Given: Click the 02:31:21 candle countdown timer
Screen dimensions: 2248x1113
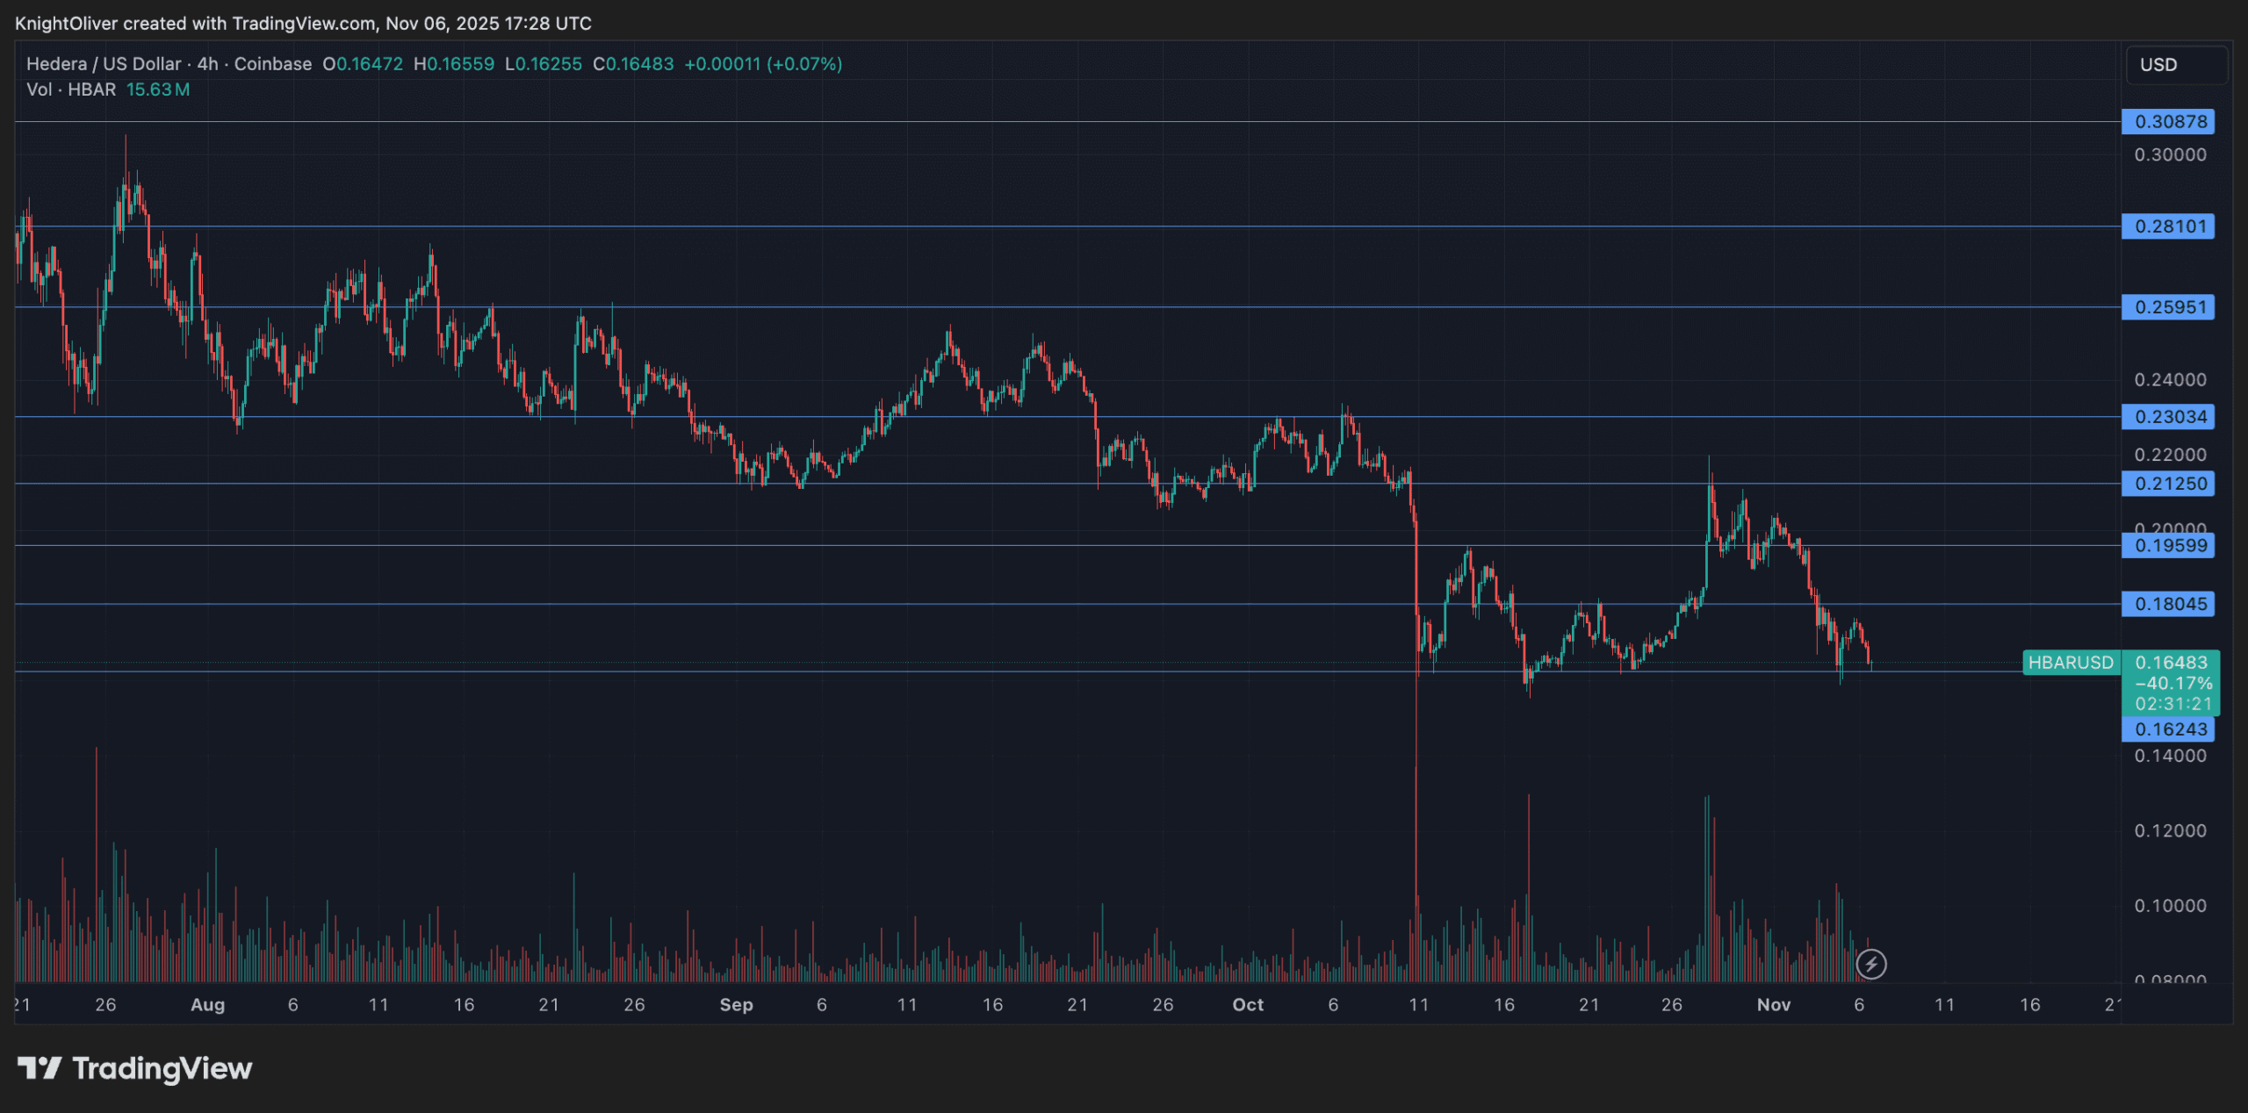Looking at the screenshot, I should coord(2168,702).
